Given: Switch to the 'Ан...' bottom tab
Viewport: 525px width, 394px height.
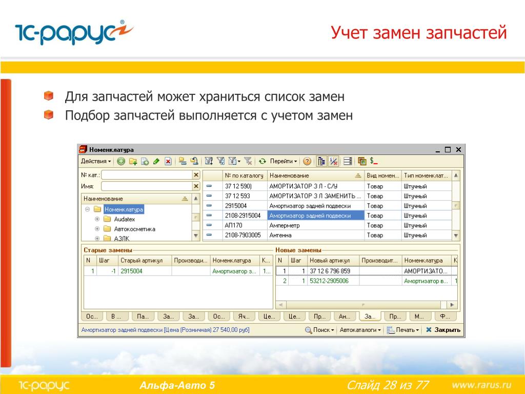Looking at the screenshot, I should pyautogui.click(x=345, y=316).
